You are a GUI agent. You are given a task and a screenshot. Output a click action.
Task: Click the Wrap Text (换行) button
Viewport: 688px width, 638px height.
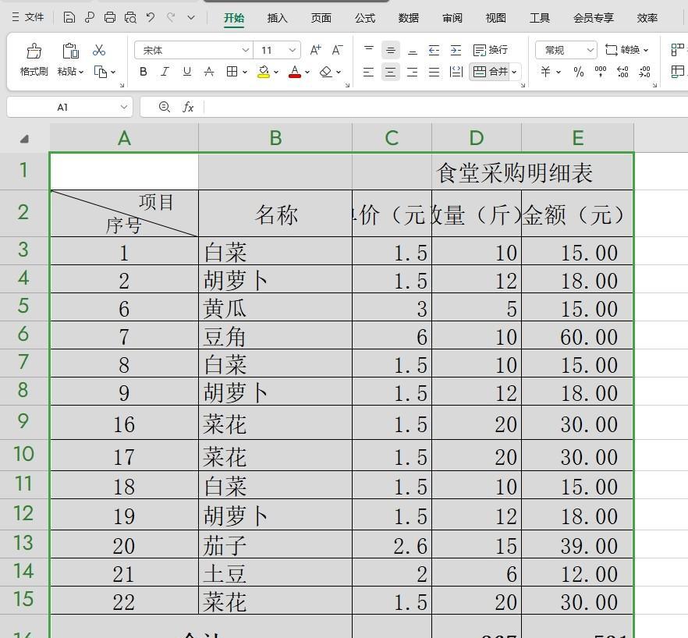point(491,50)
